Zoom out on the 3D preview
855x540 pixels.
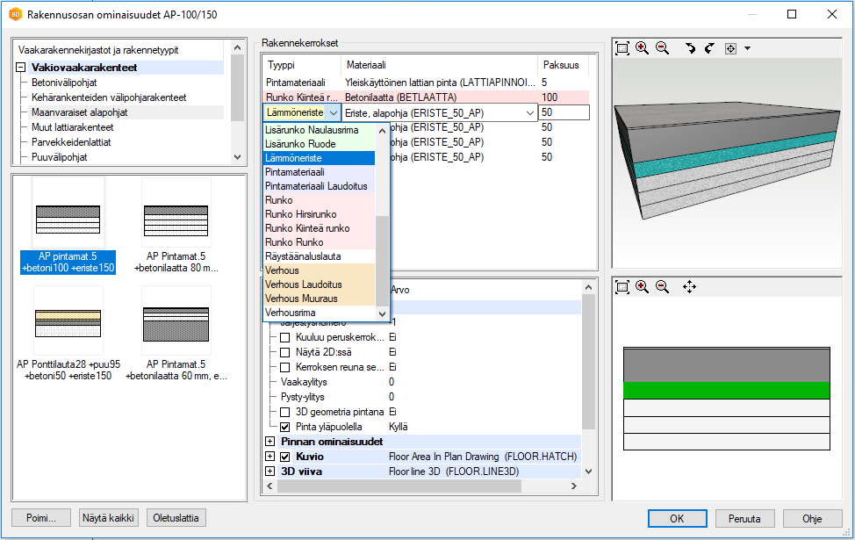click(662, 48)
